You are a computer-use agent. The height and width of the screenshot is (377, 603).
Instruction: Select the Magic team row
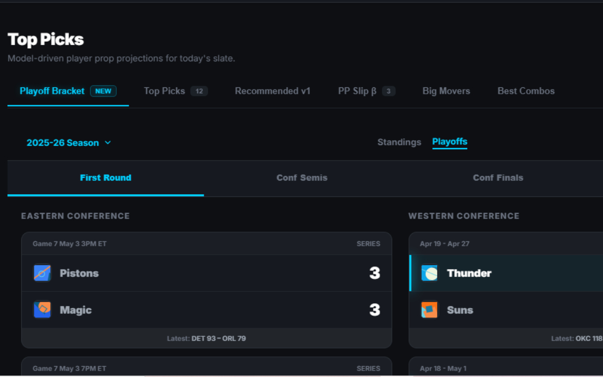click(x=206, y=309)
